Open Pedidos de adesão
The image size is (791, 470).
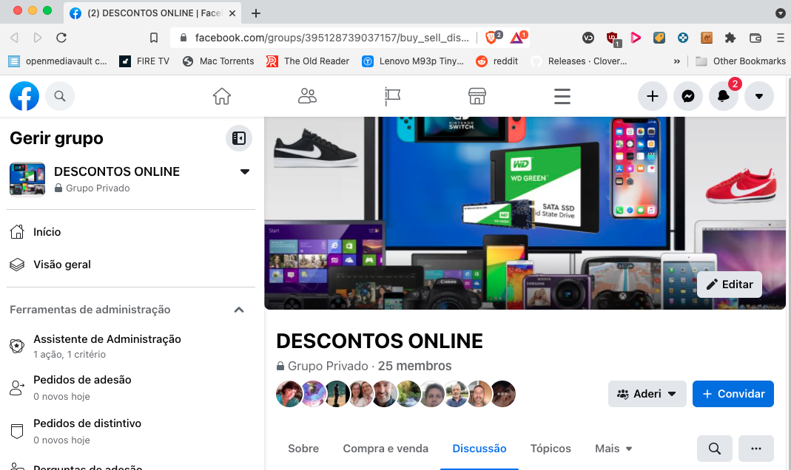pos(131,387)
